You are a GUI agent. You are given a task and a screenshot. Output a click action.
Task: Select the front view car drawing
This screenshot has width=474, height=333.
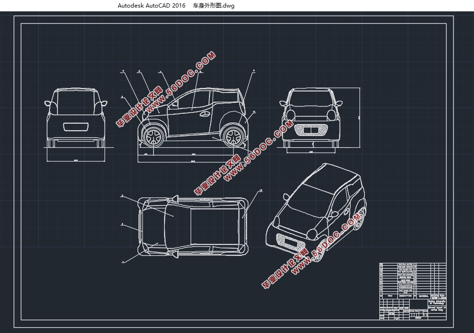(311, 117)
